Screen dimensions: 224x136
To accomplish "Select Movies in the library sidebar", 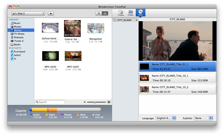I will click(21, 30).
